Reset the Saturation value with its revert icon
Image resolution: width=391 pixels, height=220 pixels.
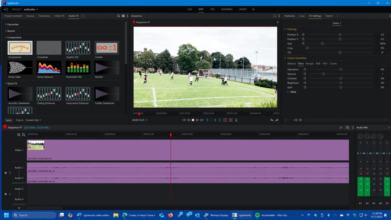(x=305, y=69)
